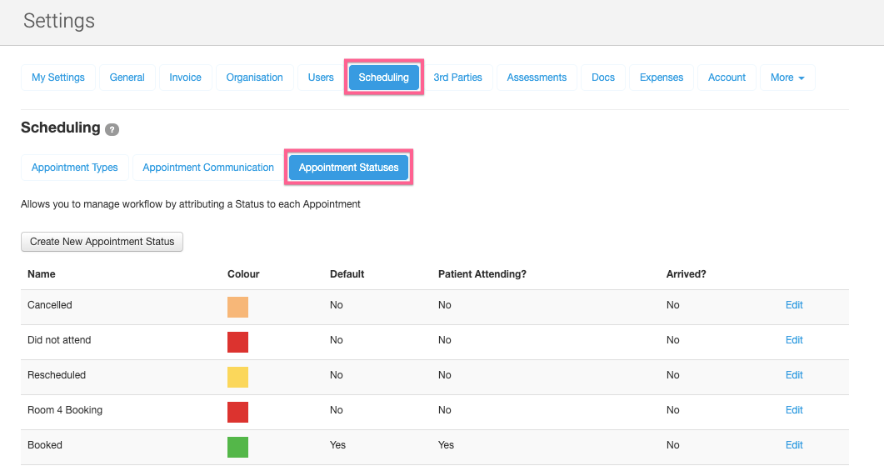Edit the Cancelled status
Viewport: 884px width, 466px height.
pyautogui.click(x=794, y=304)
